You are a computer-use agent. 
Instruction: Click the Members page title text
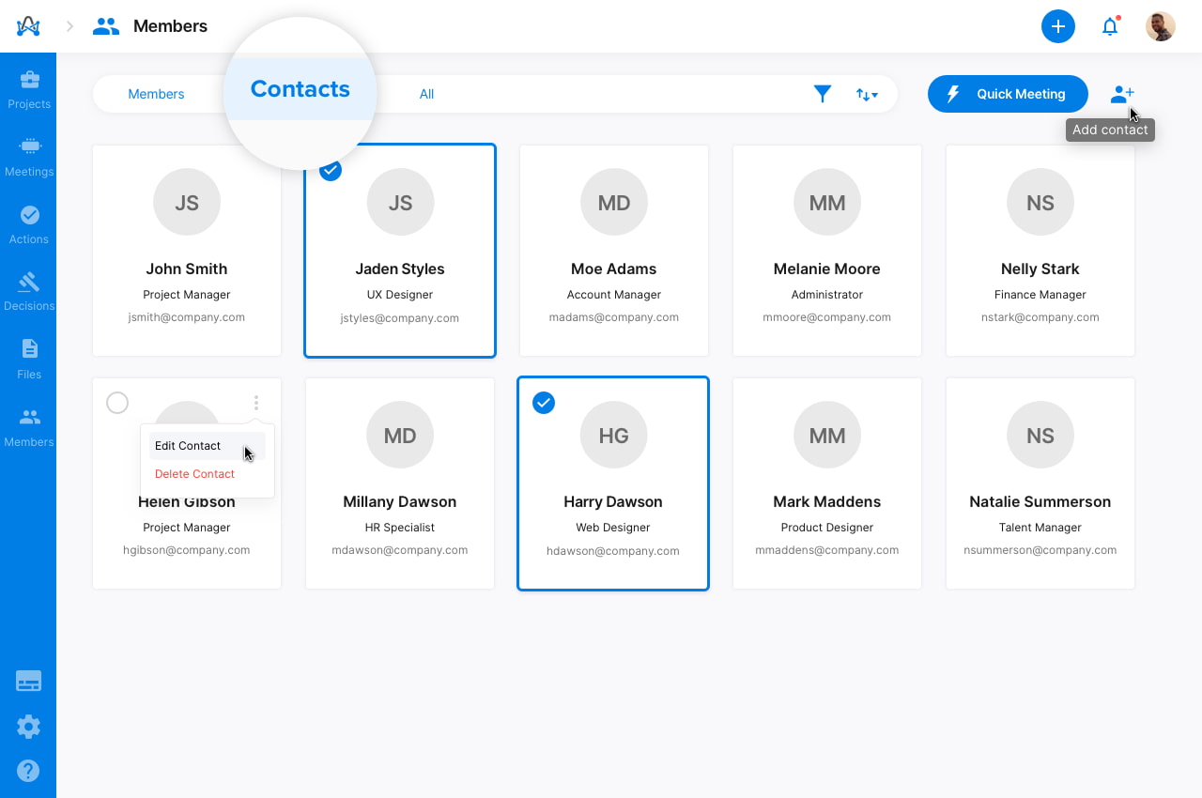point(171,26)
